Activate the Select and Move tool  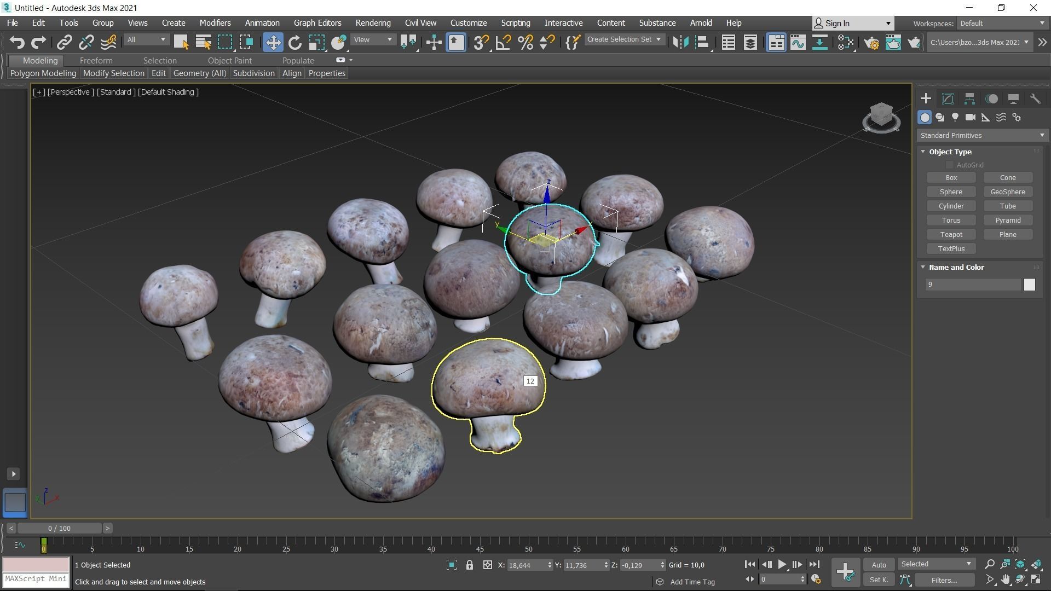273,42
